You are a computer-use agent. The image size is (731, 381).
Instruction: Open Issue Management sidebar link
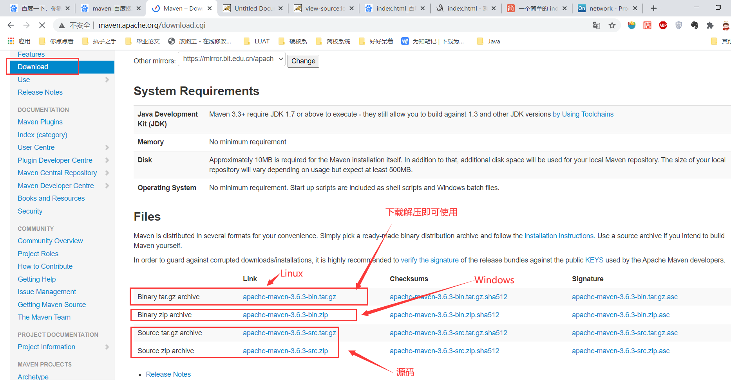click(x=47, y=292)
